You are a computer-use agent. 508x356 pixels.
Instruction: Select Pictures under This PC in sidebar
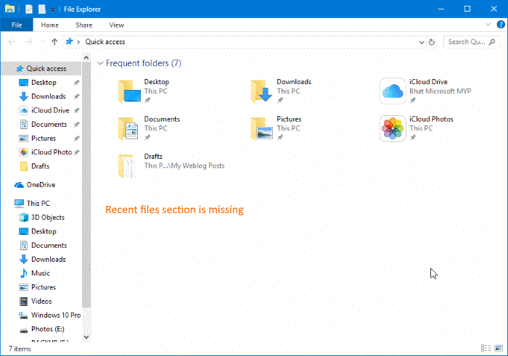[x=38, y=287]
